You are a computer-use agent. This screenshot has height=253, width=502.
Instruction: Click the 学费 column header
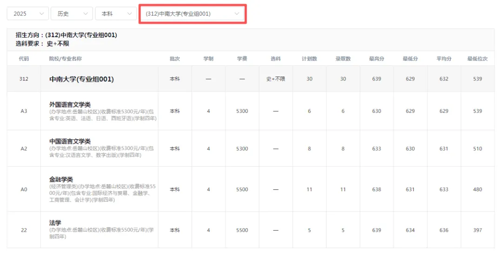242,58
